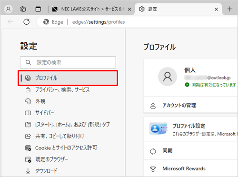Screen dimensions: 238x177
Task: Open the browser profile icon in title bar
Action: click(x=8, y=9)
